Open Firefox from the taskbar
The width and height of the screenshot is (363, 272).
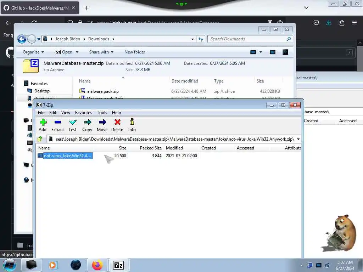(x=97, y=265)
